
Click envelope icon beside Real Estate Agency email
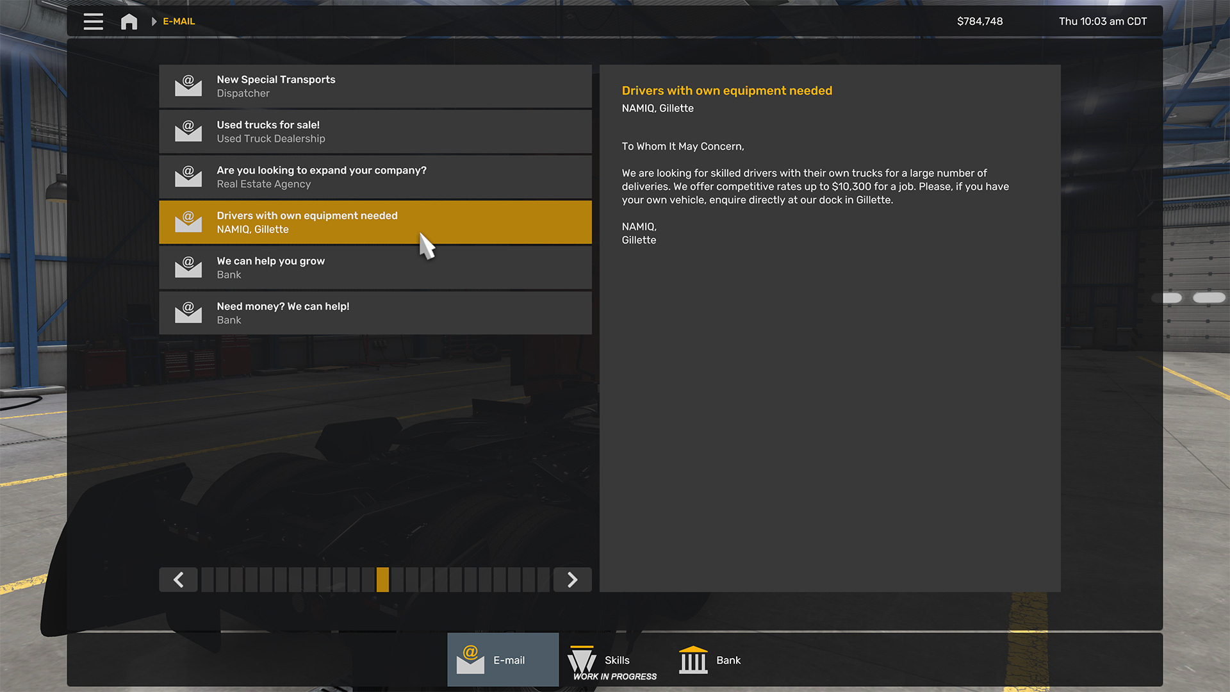pyautogui.click(x=188, y=177)
